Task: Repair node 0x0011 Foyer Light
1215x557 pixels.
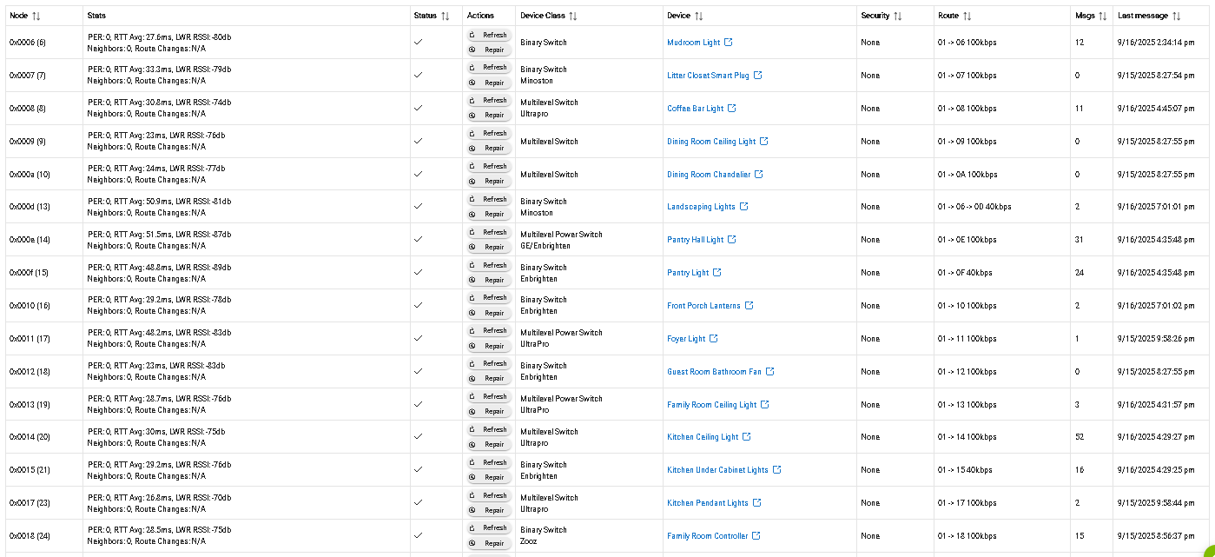Action: coord(489,346)
